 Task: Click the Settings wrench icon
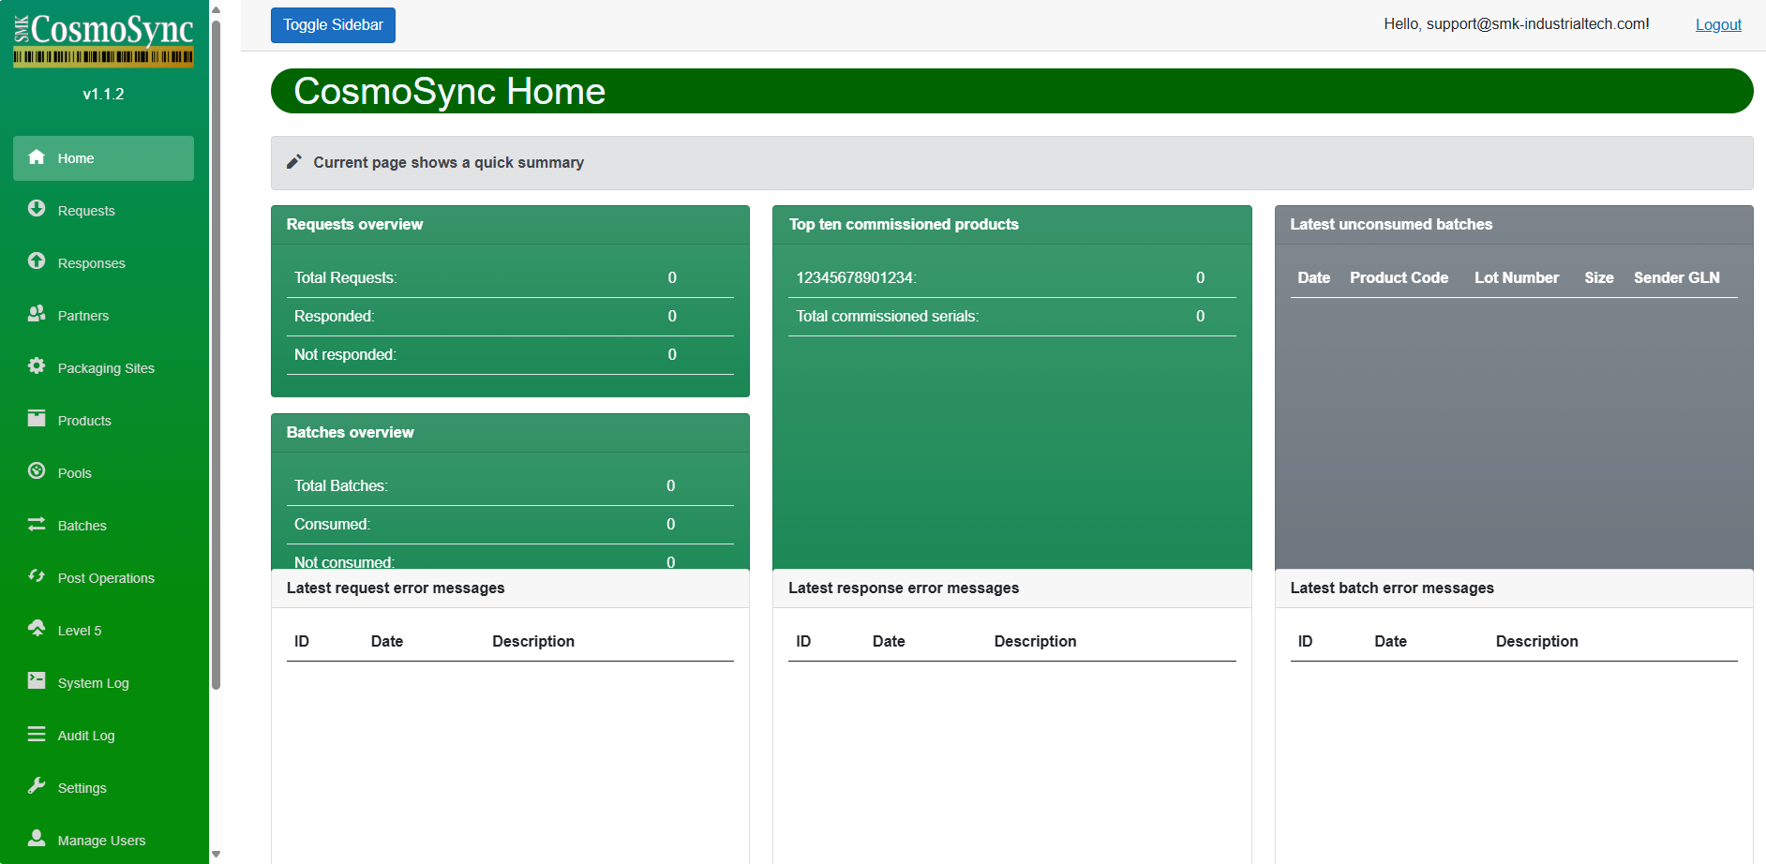point(37,787)
